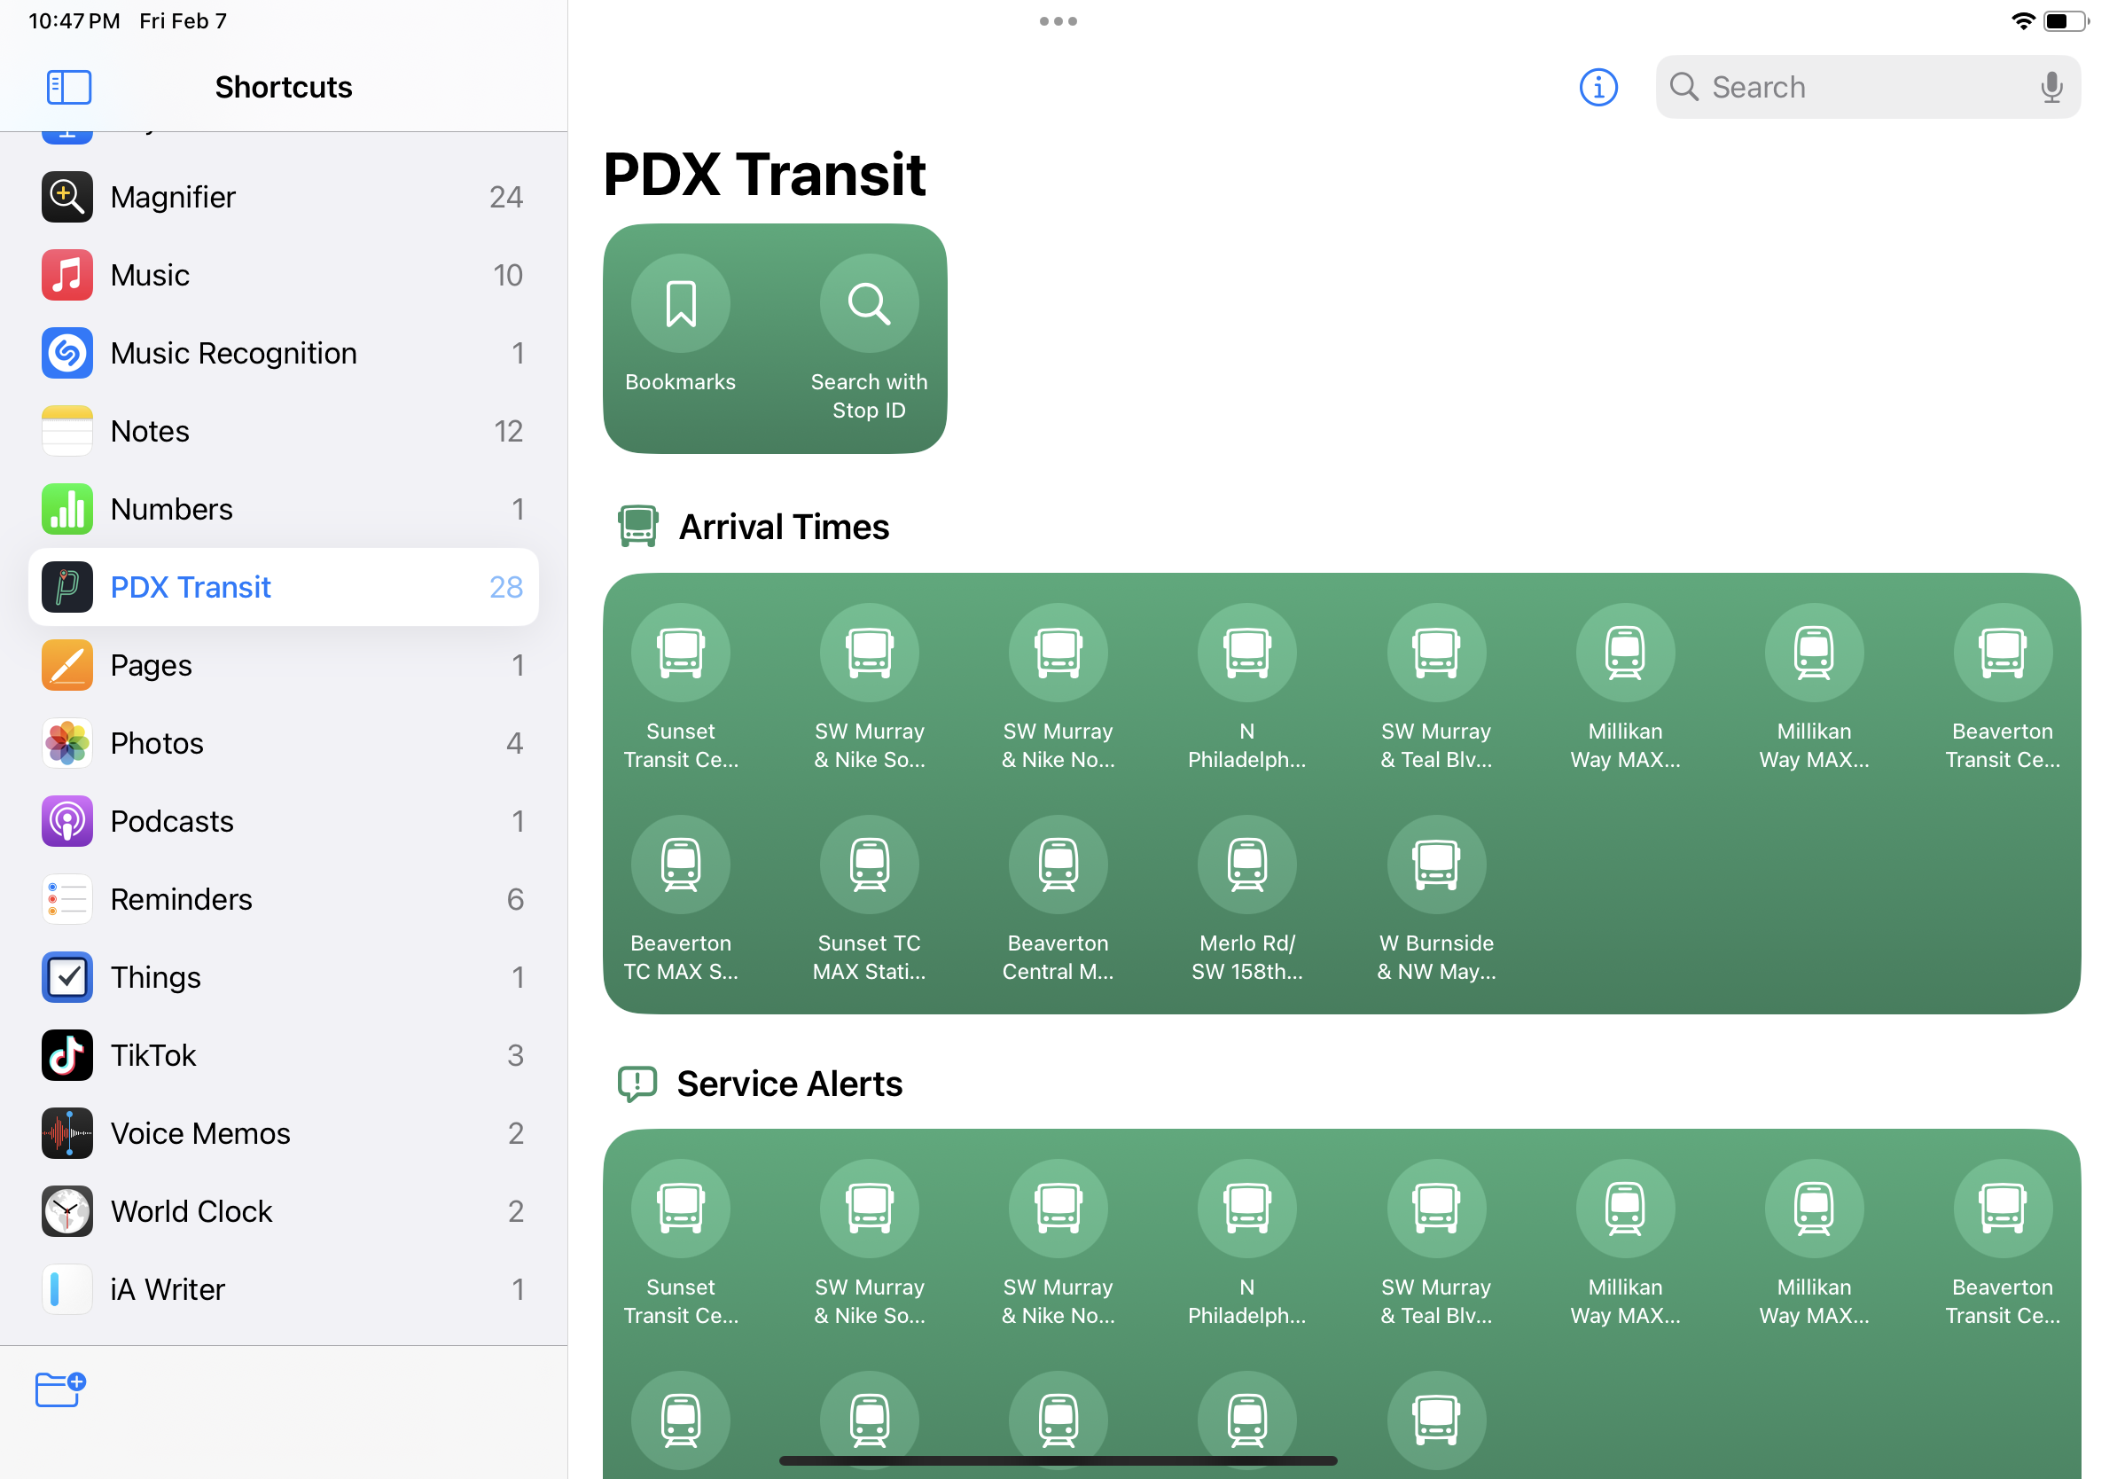2117x1479 pixels.
Task: Click the Arrival Times section header
Action: 754,527
